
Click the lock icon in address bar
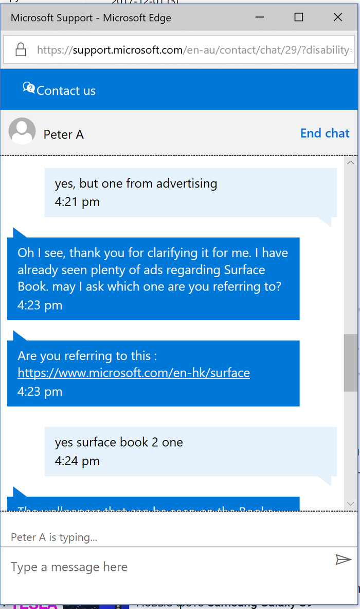point(21,50)
